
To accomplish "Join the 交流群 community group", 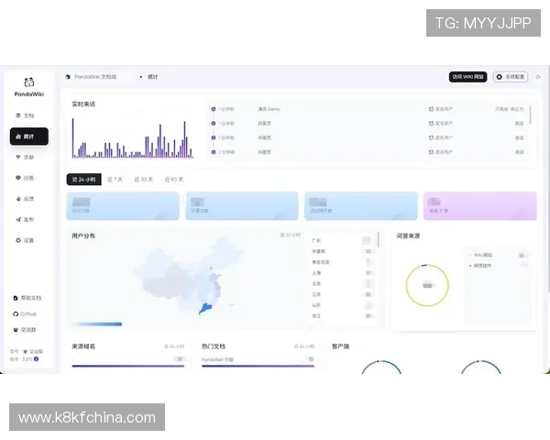I will pos(26,329).
